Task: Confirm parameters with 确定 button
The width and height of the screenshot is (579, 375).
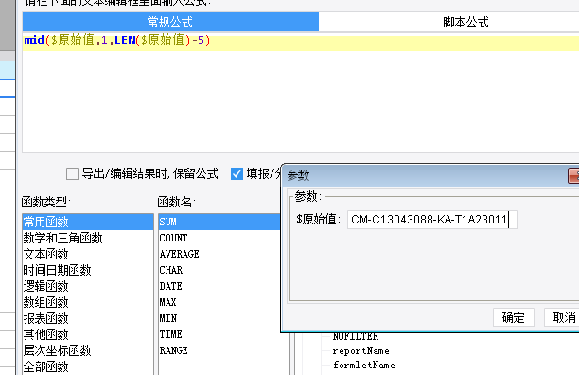Action: 514,317
